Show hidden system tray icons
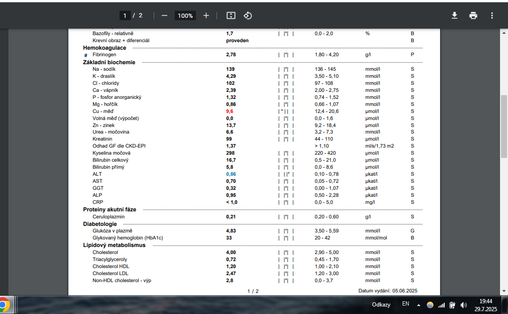 (418, 305)
